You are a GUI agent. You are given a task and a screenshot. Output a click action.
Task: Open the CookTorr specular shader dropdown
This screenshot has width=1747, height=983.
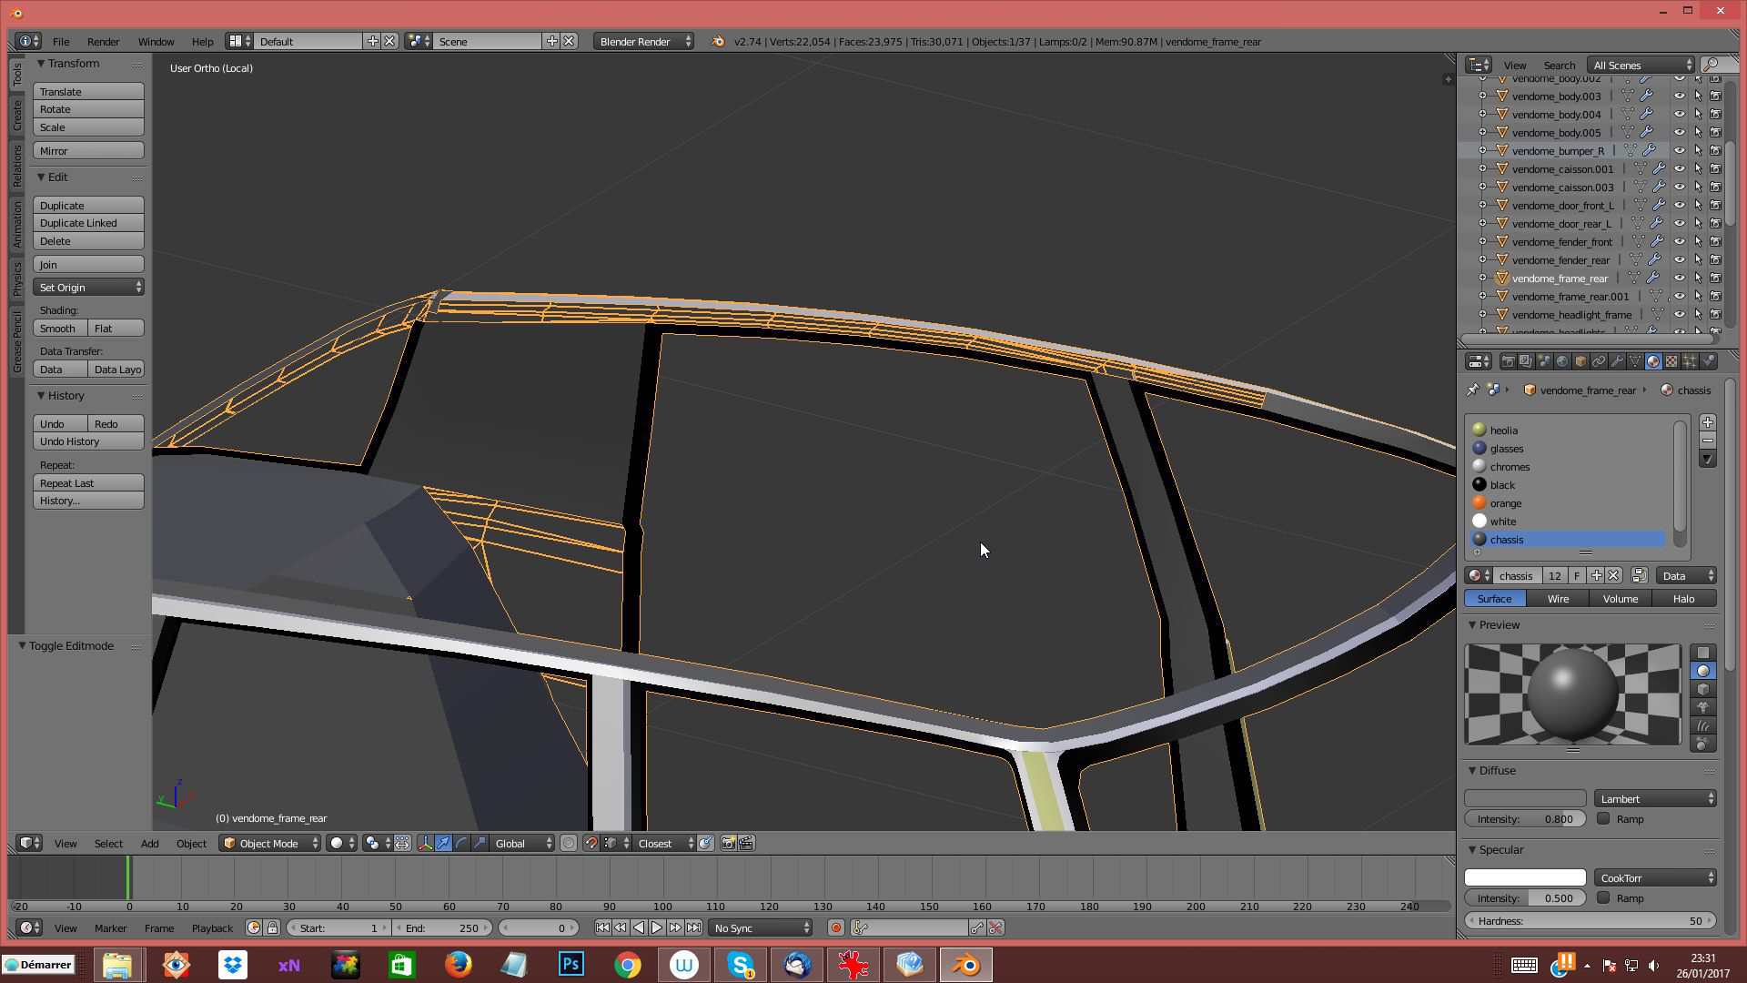[x=1654, y=877]
